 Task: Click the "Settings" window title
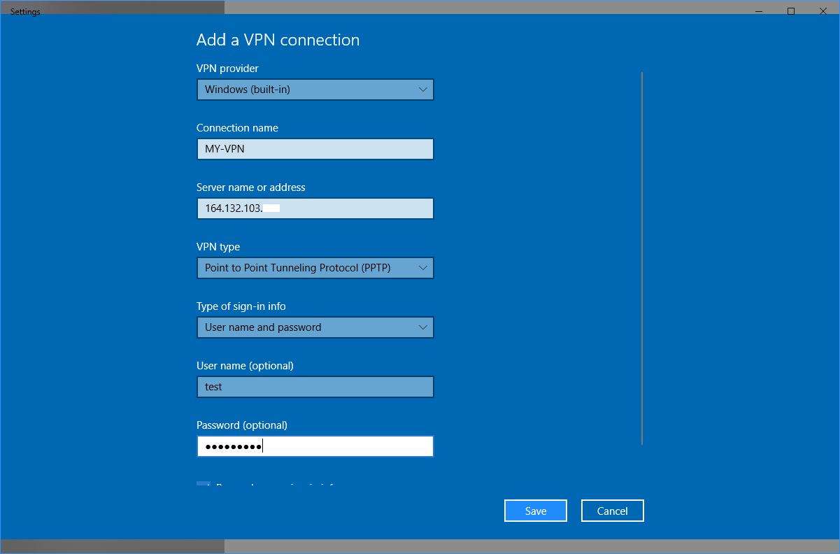click(25, 12)
